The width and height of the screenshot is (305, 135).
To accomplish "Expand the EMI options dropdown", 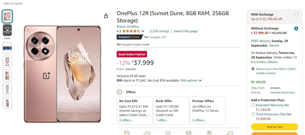I will coord(191,80).
